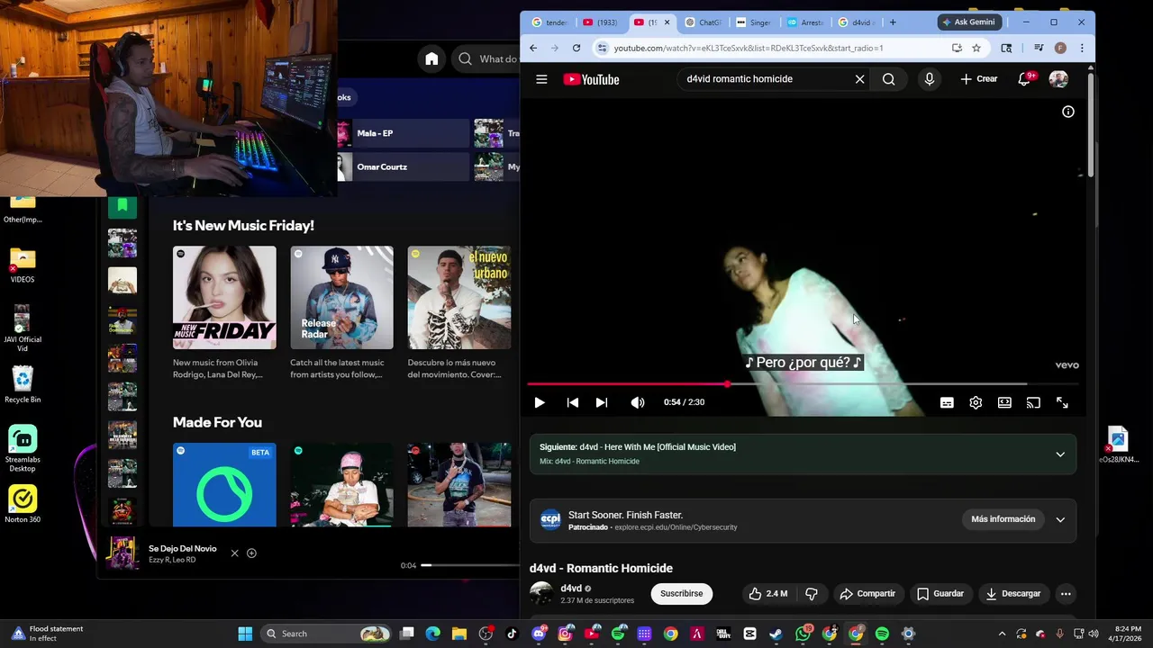1153x648 pixels.
Task: Click Descargar download button
Action: pyautogui.click(x=1012, y=593)
